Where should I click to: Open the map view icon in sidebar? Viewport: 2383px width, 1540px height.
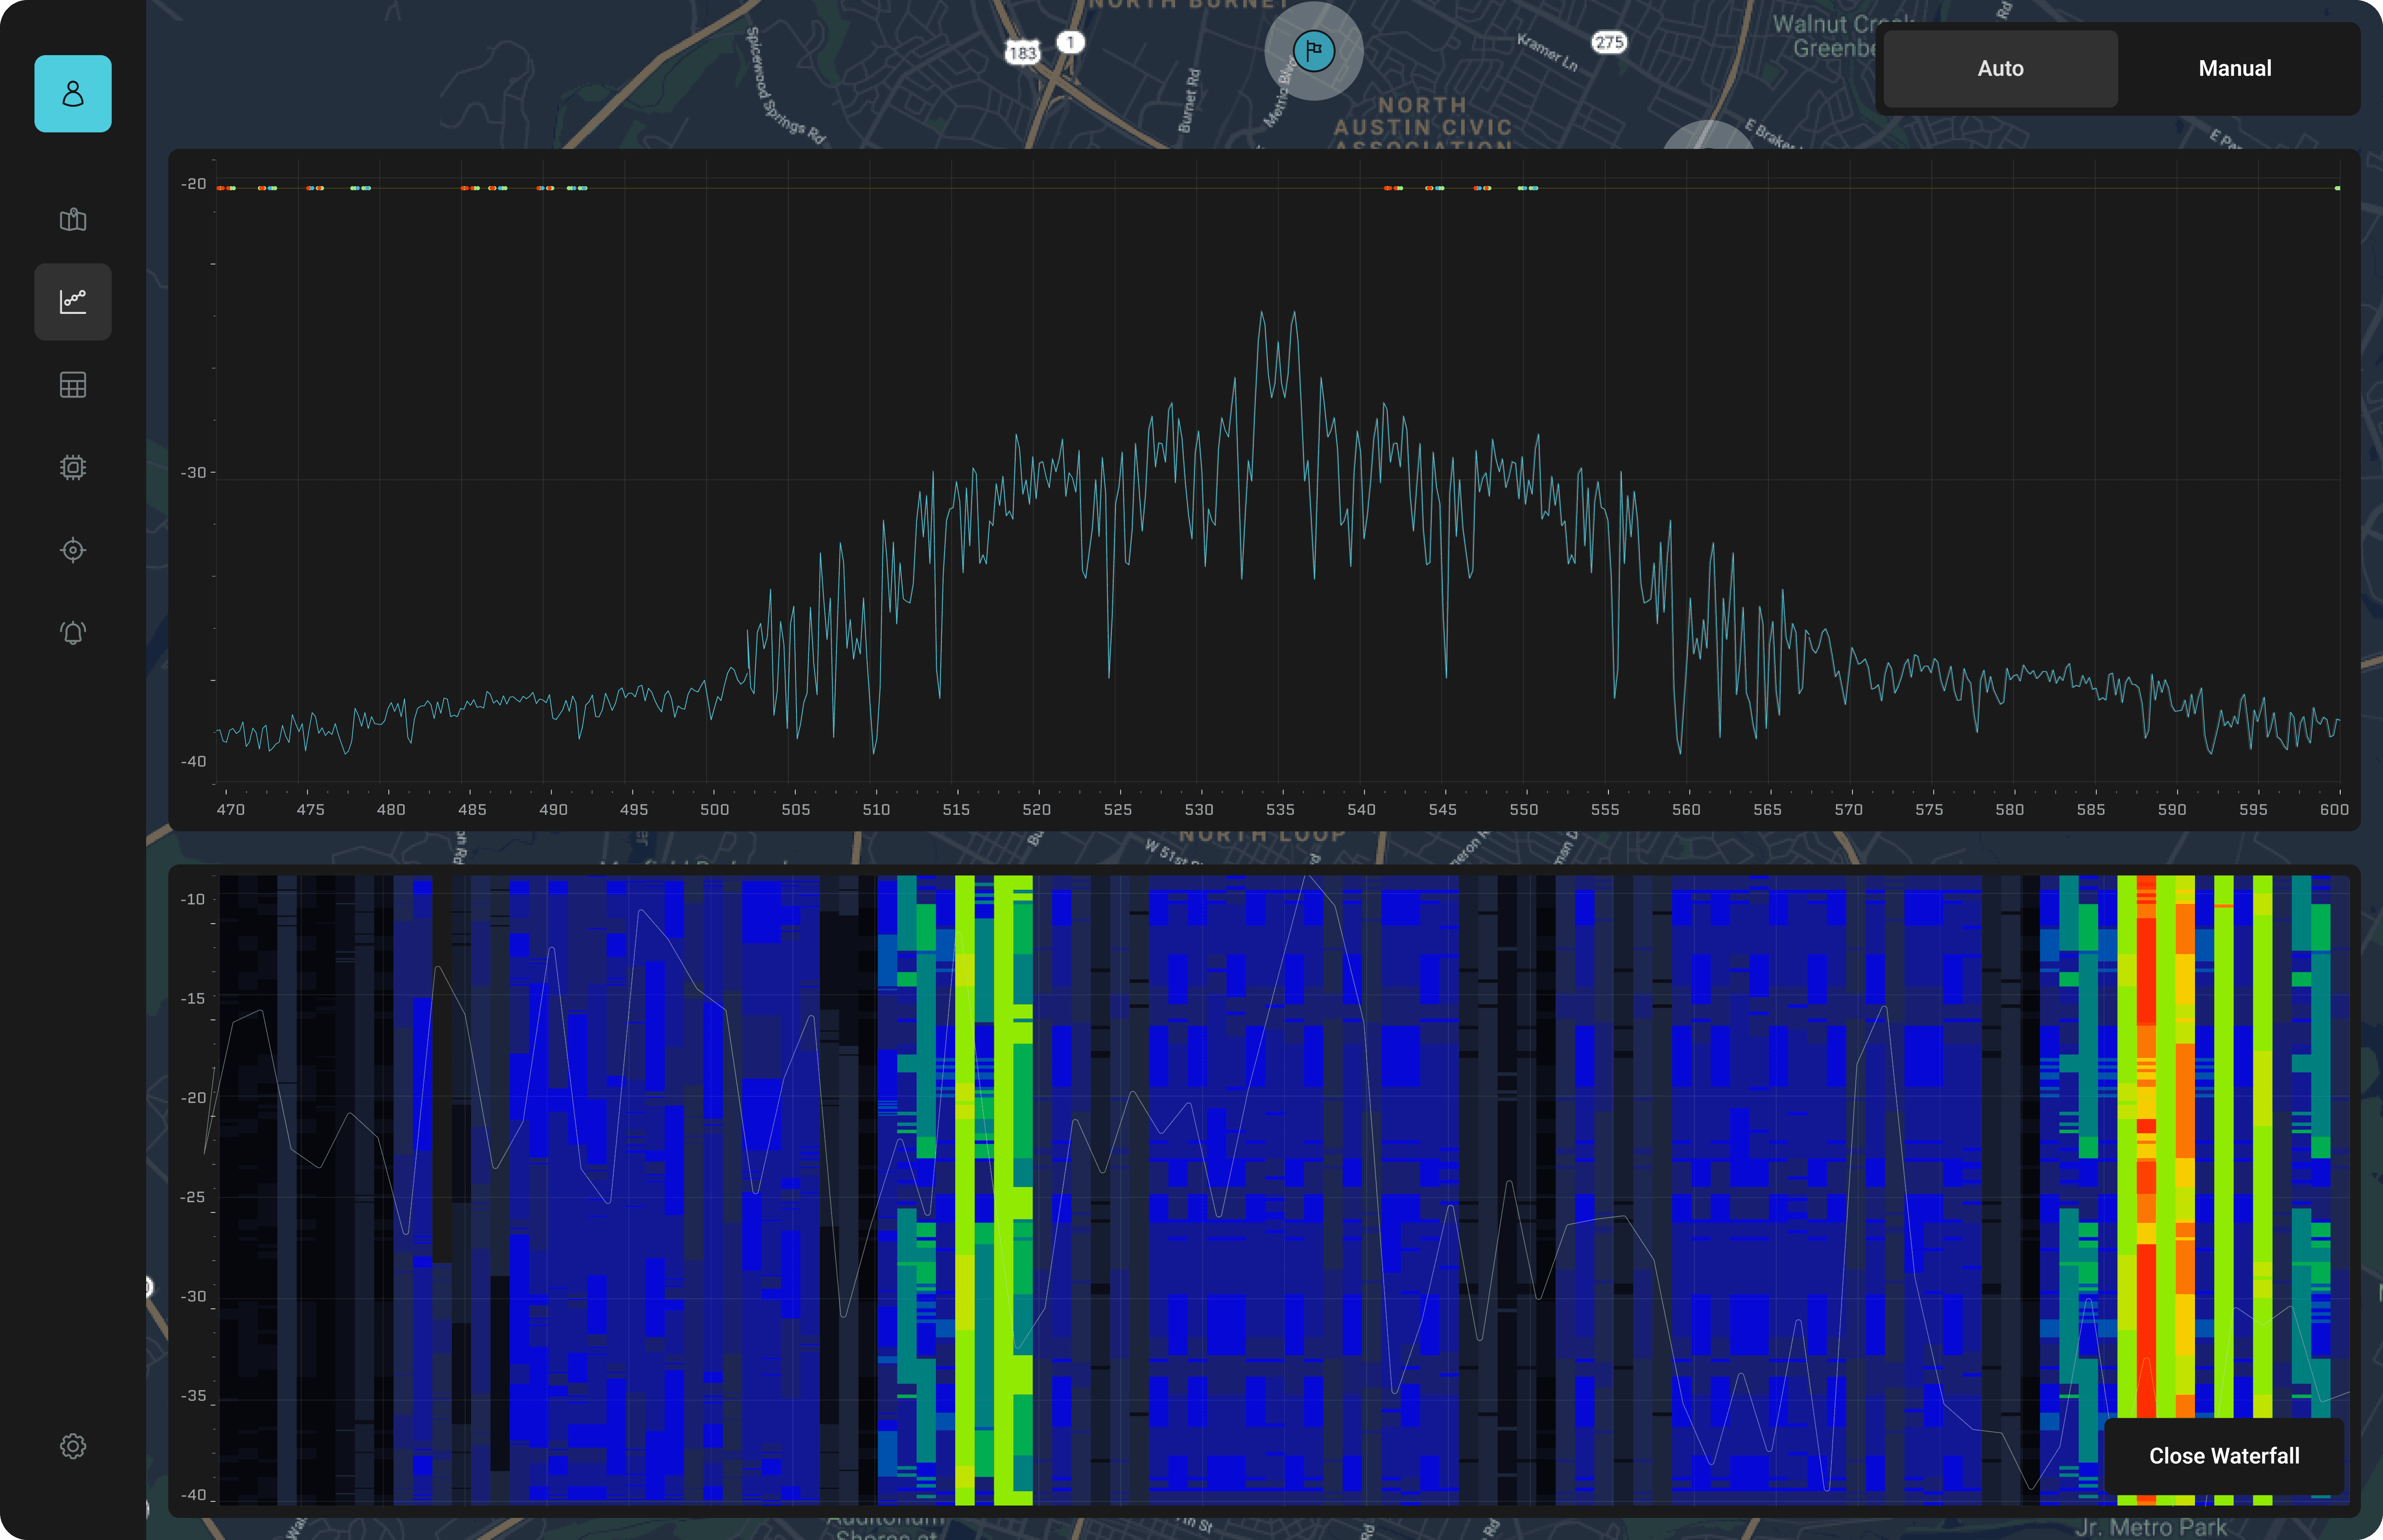(73, 220)
